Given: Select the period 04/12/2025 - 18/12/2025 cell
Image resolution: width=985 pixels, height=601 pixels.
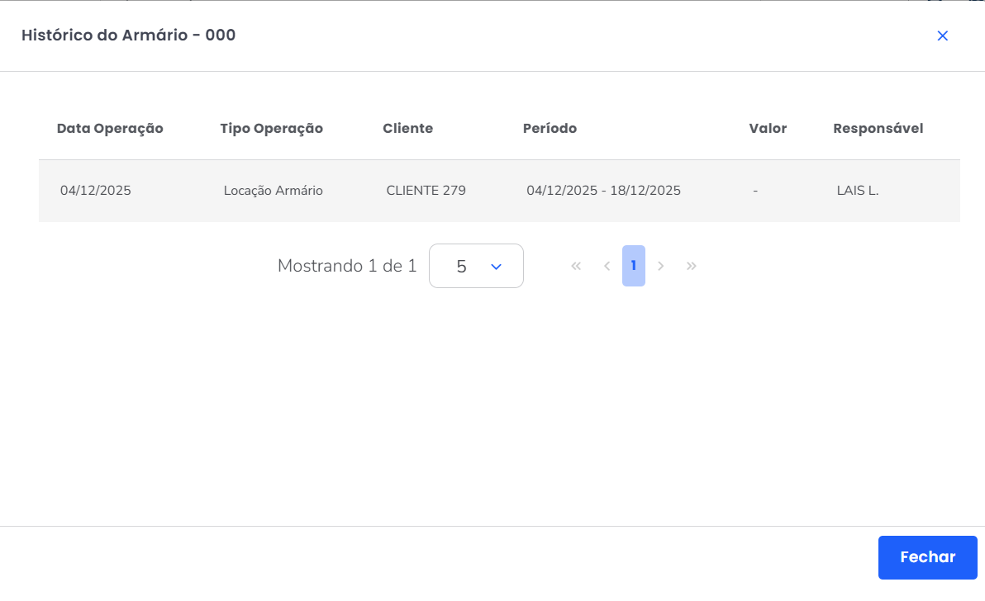Looking at the screenshot, I should coord(603,191).
